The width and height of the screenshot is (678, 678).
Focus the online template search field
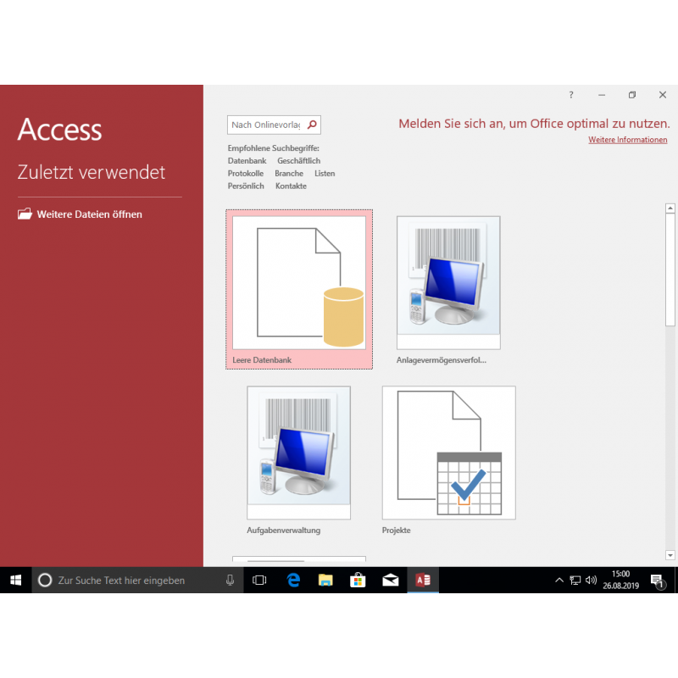click(265, 125)
